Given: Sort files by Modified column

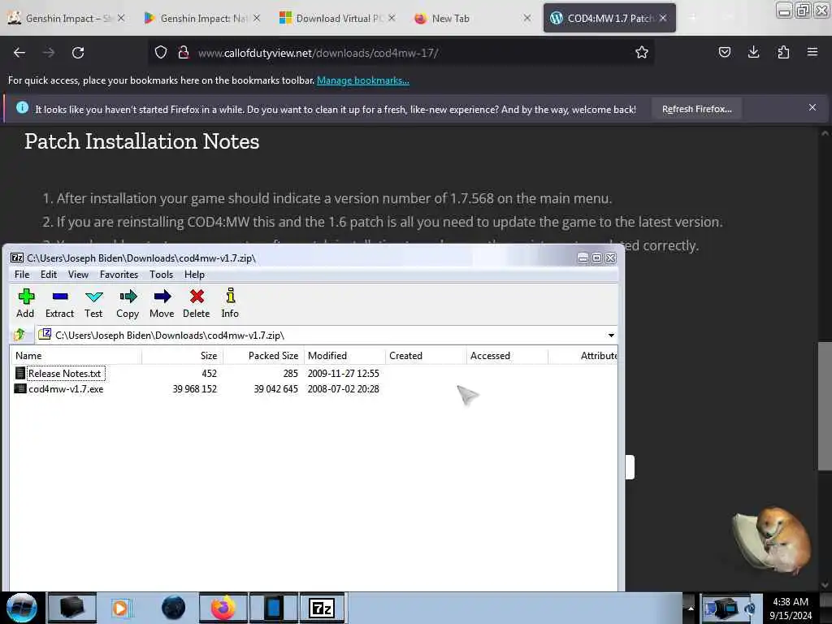Looking at the screenshot, I should point(344,356).
